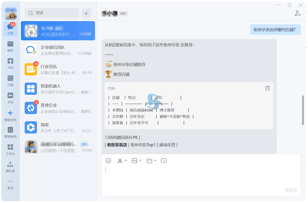Screen dimensions: 308x203
Task: Click the 泰州早茶店铺推荐 heading text
Action: tap(129, 64)
